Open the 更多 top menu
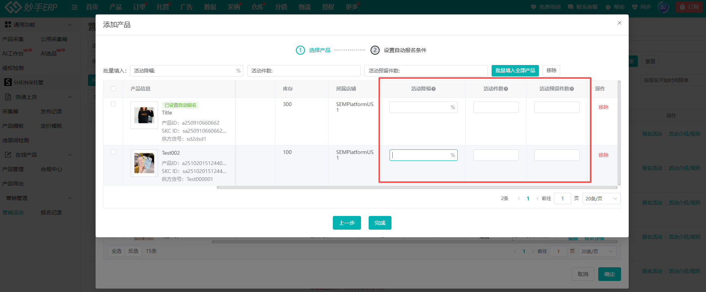Viewport: 706px width, 292px height. coord(352,7)
